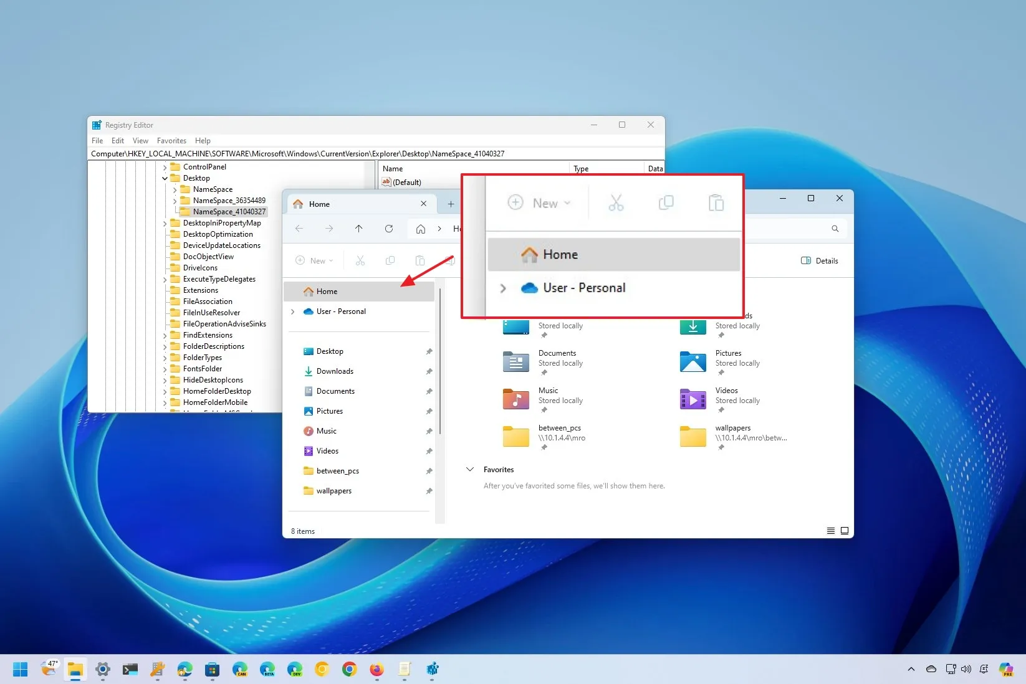Open search in File Explorer
The height and width of the screenshot is (684, 1026).
pyautogui.click(x=835, y=229)
